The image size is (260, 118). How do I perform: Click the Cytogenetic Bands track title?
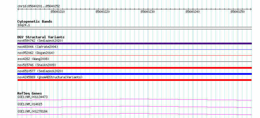coord(35,21)
